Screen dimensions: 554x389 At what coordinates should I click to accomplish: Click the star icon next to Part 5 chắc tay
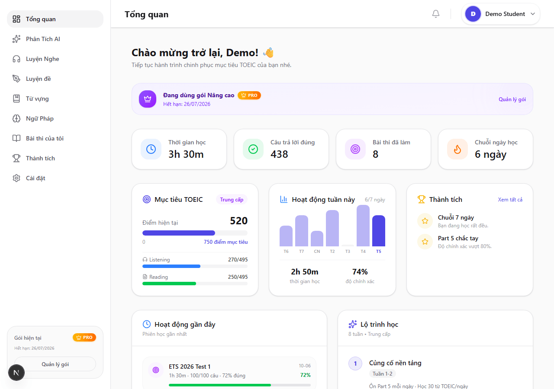(x=425, y=242)
